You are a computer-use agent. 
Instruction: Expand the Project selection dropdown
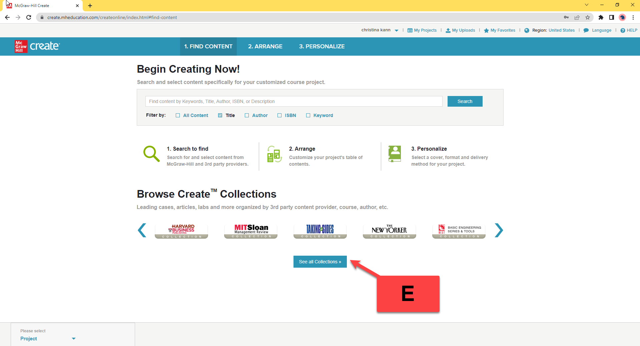(73, 339)
